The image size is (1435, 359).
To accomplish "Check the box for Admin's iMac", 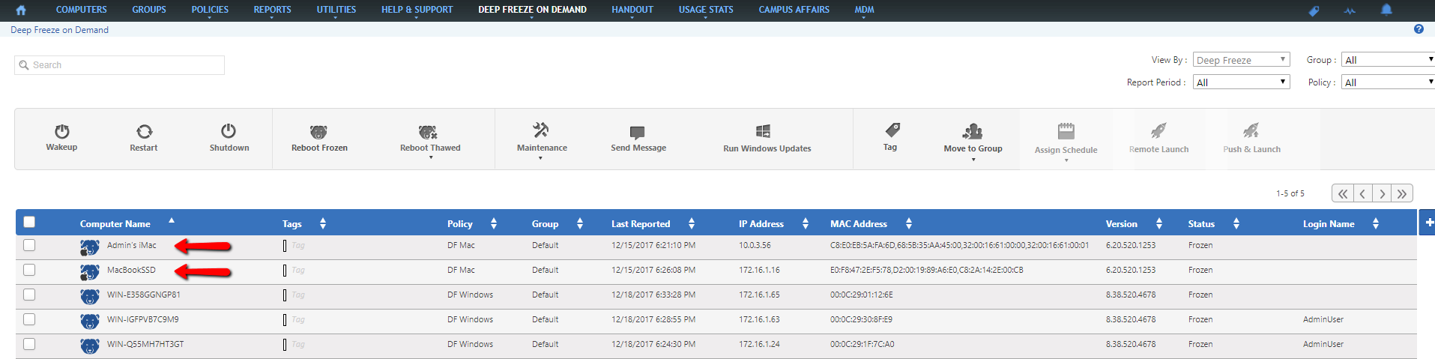I will tap(29, 245).
